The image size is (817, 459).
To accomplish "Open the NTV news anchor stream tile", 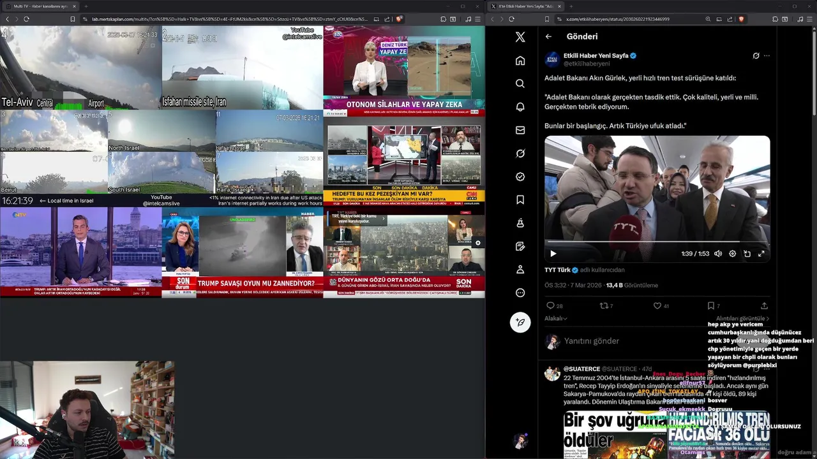I will 80,252.
